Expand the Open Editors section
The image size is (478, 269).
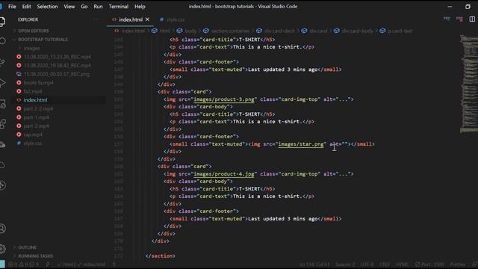pyautogui.click(x=33, y=31)
